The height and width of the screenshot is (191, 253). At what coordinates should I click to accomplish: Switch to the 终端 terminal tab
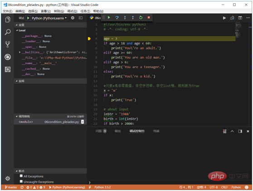(156, 131)
